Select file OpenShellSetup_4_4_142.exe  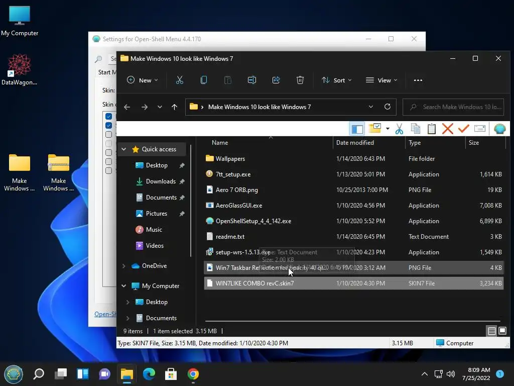pyautogui.click(x=353, y=221)
